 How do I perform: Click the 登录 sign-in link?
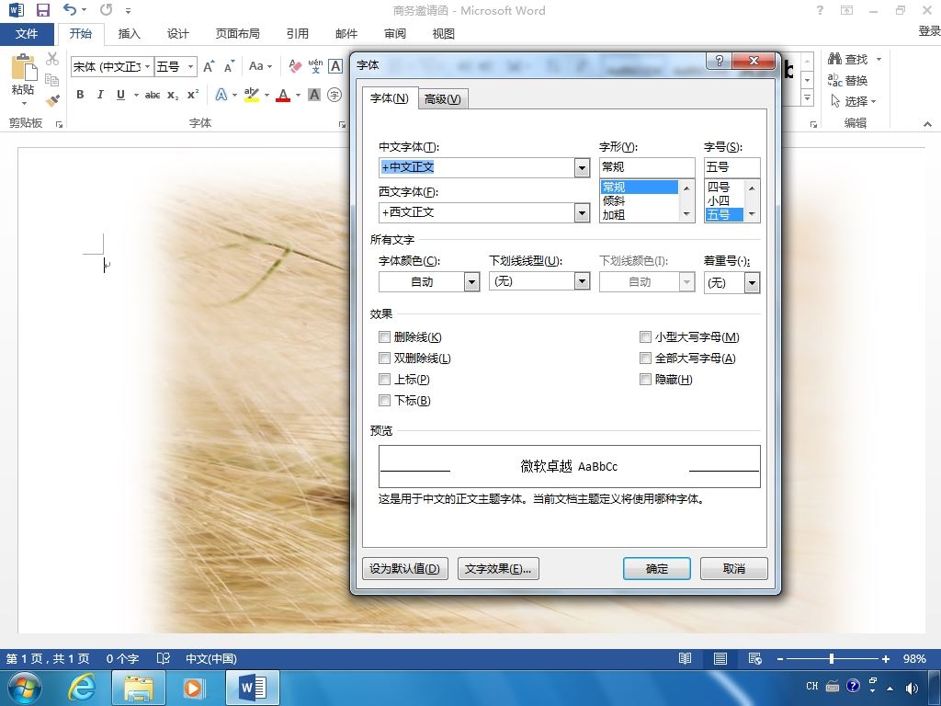(x=929, y=31)
